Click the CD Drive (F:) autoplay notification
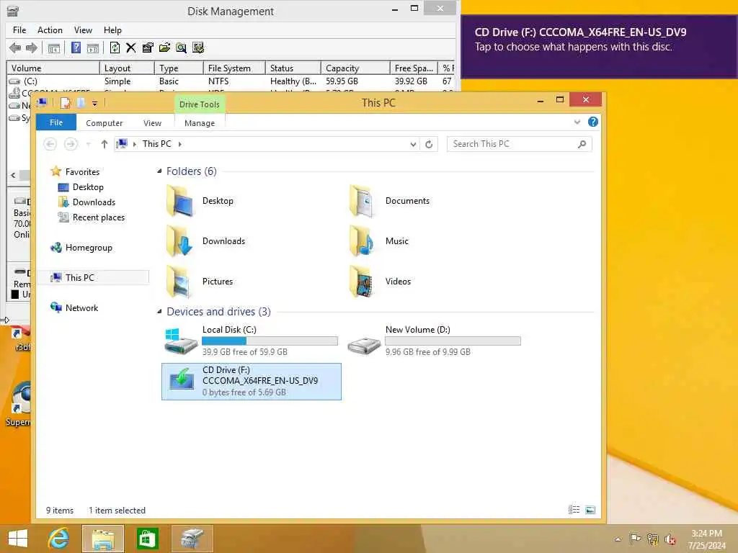The image size is (738, 553). (x=599, y=47)
